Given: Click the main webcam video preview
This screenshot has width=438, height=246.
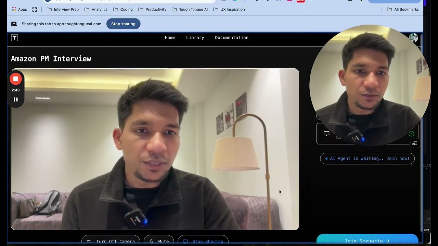Looking at the screenshot, I should [155, 149].
